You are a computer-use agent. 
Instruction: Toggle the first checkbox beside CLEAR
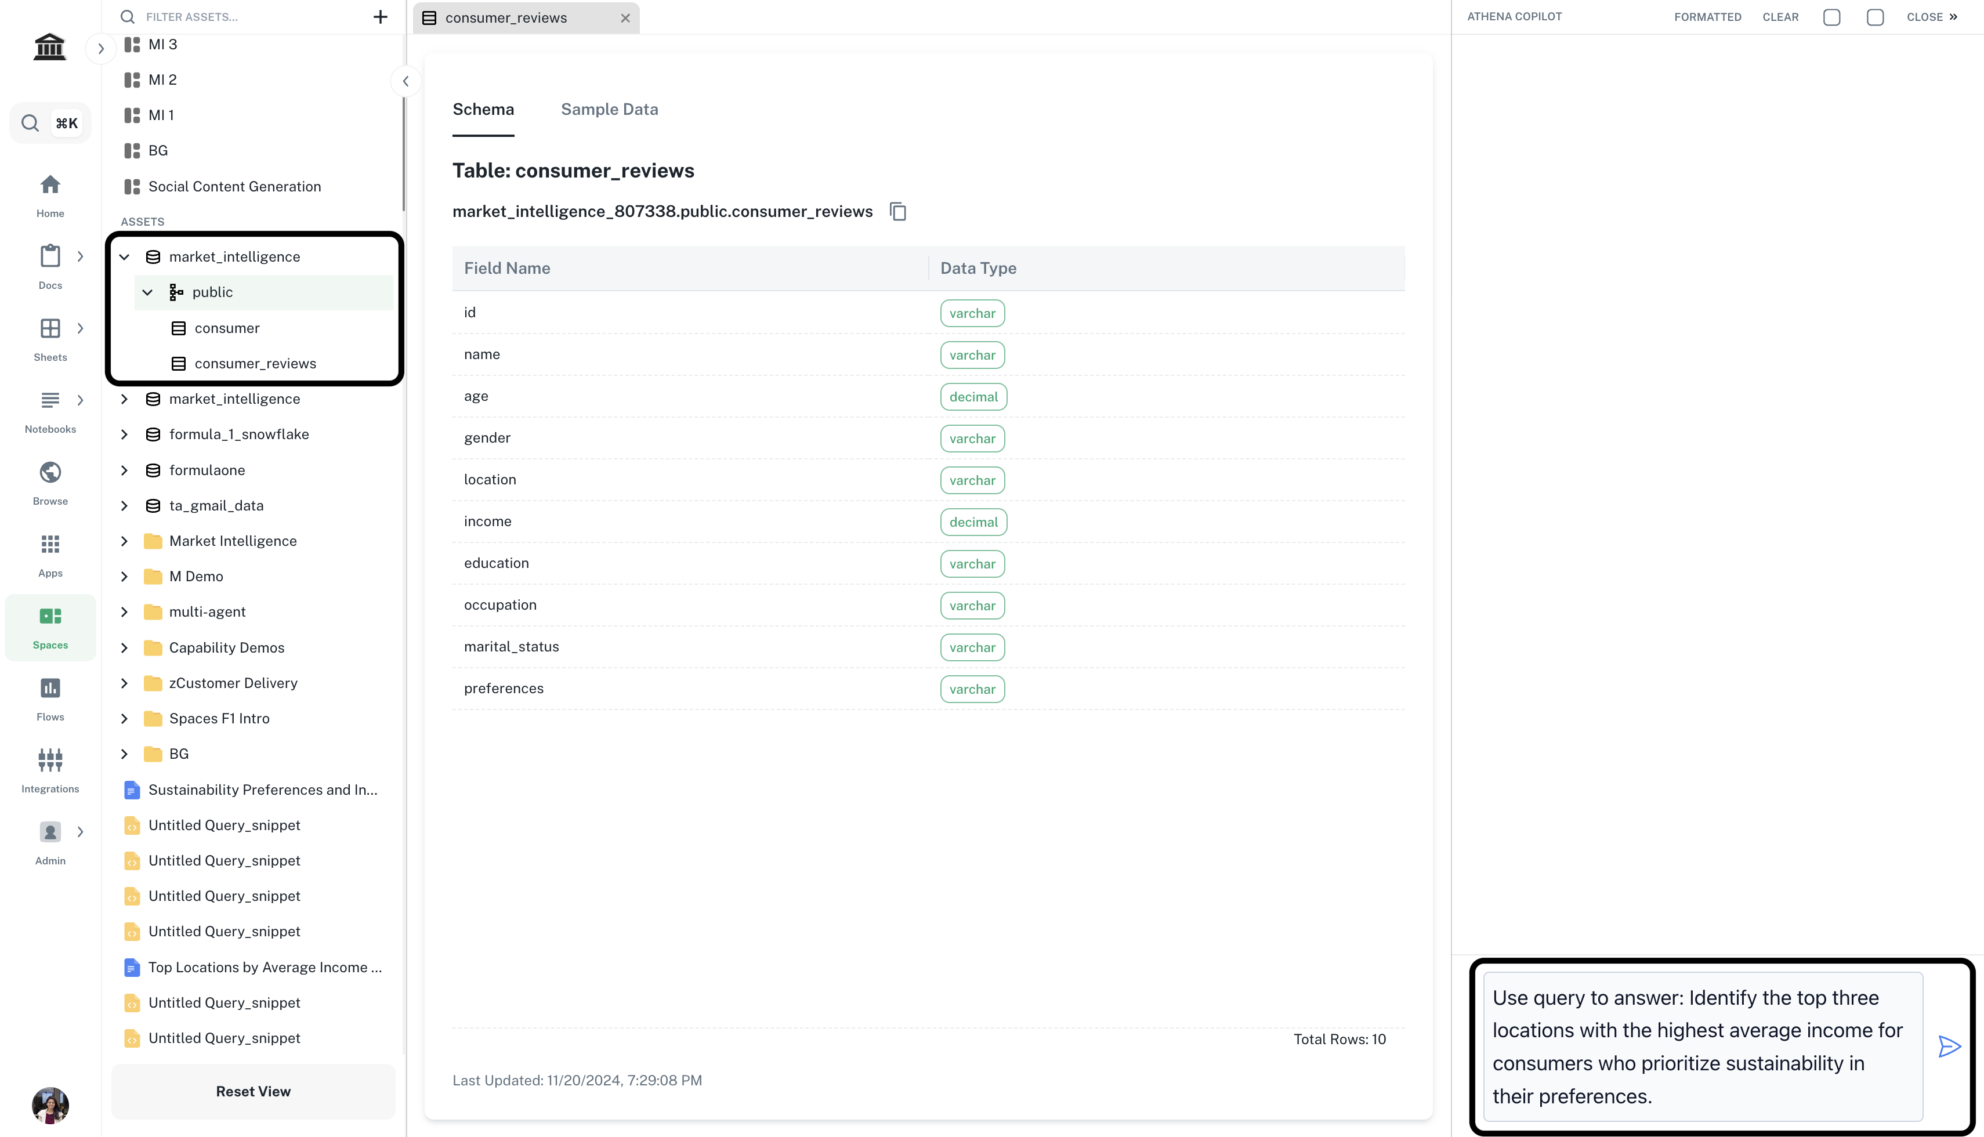(1832, 17)
